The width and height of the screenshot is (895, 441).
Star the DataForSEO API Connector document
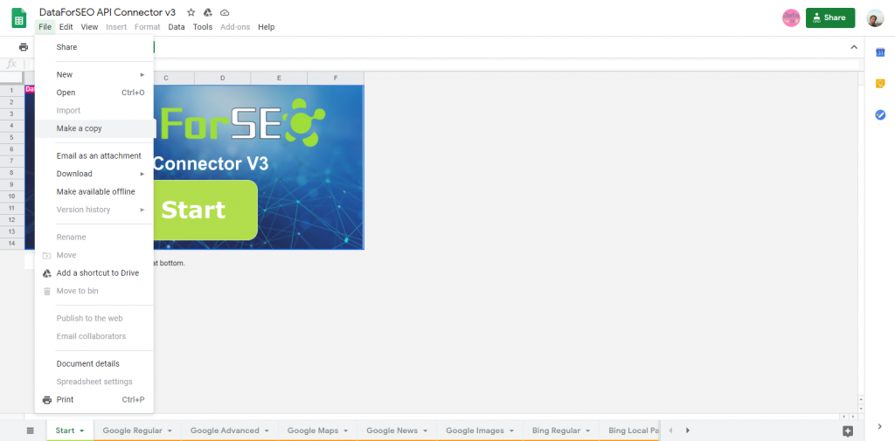191,13
